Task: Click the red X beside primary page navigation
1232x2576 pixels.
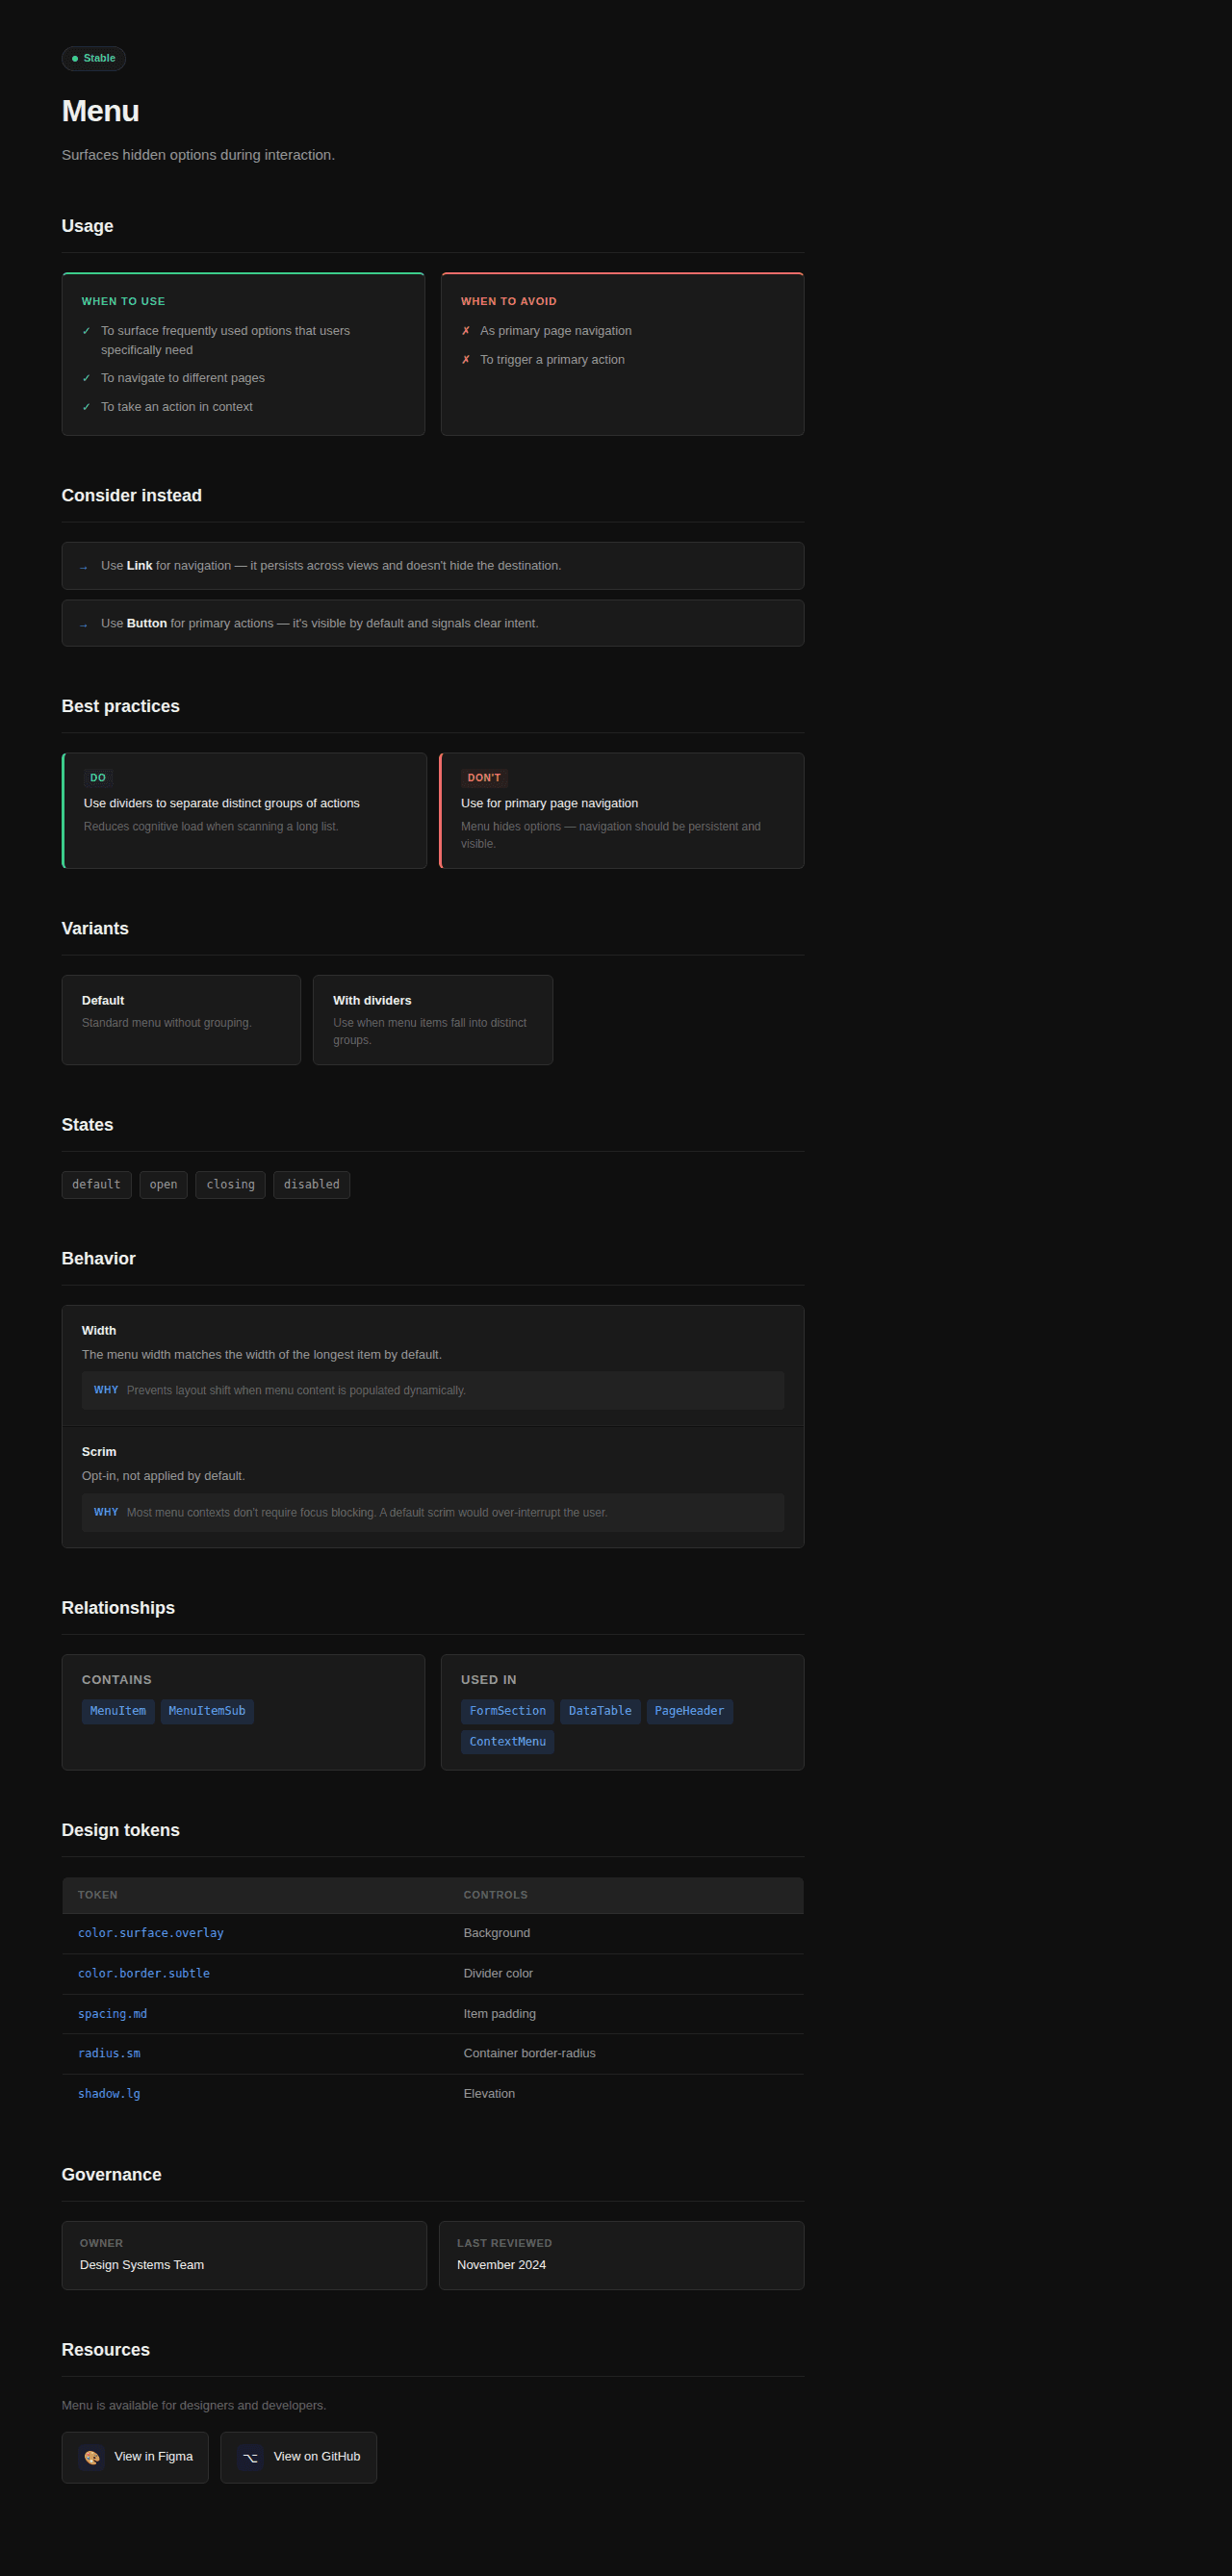Action: click(466, 331)
